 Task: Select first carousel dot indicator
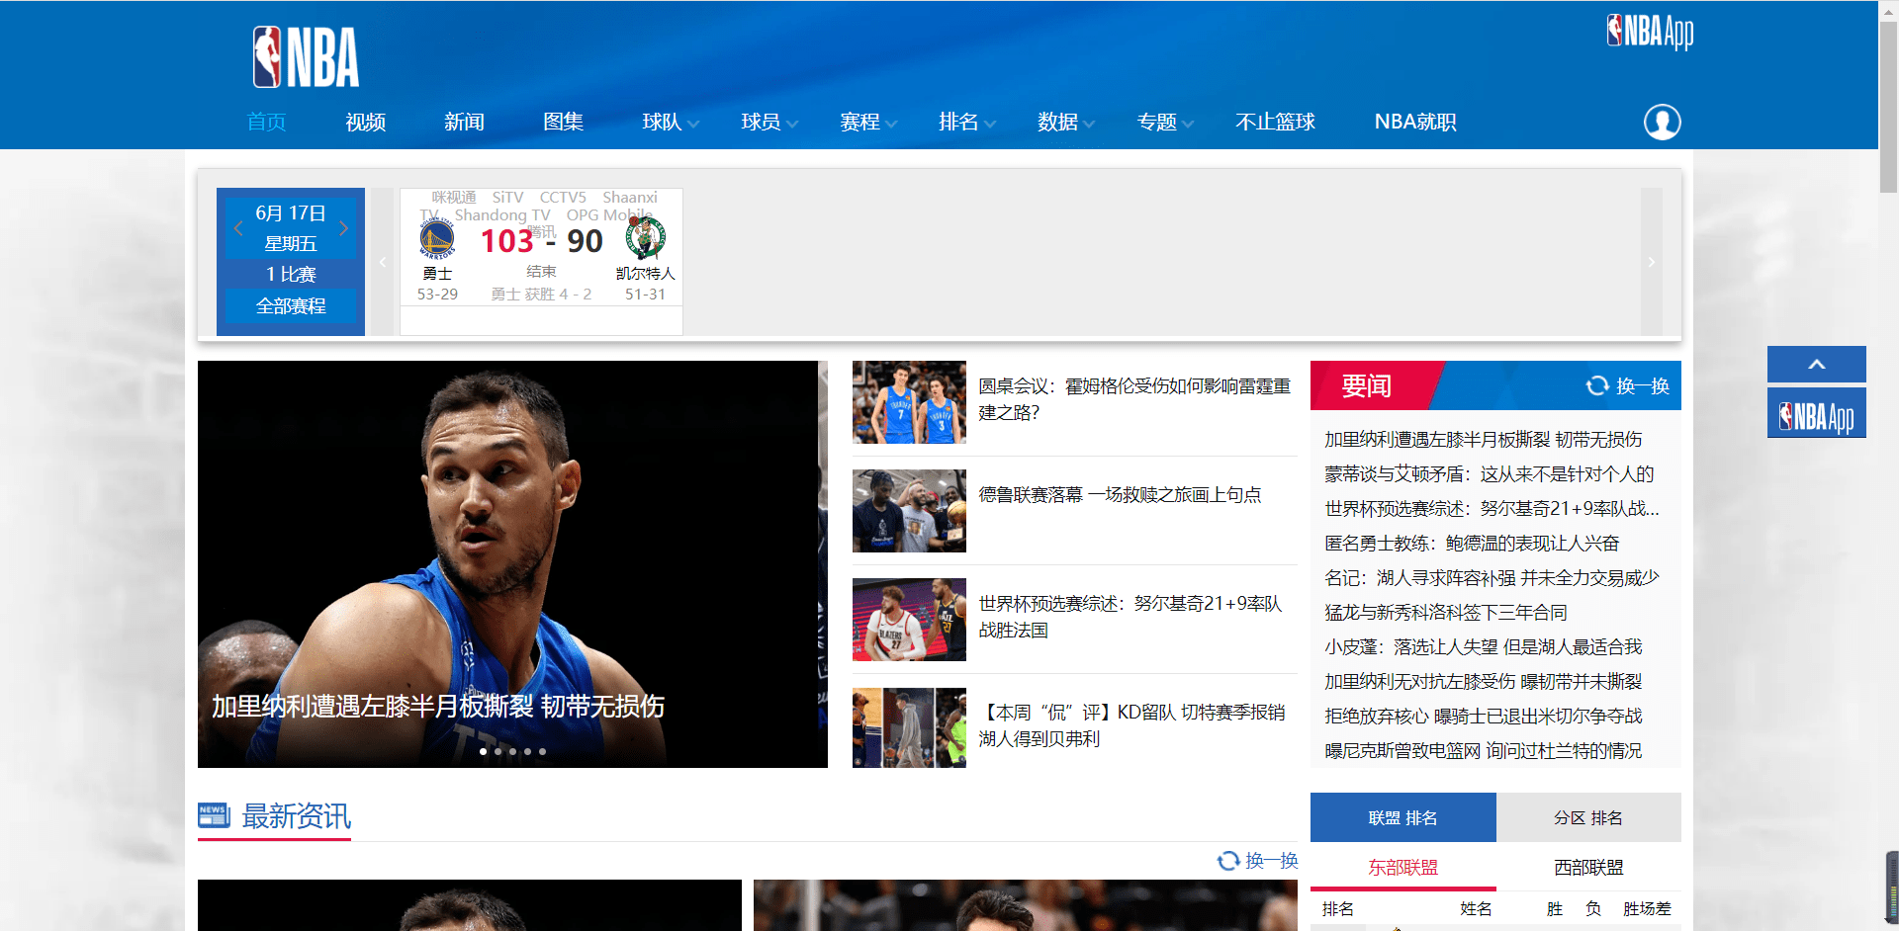point(483,751)
